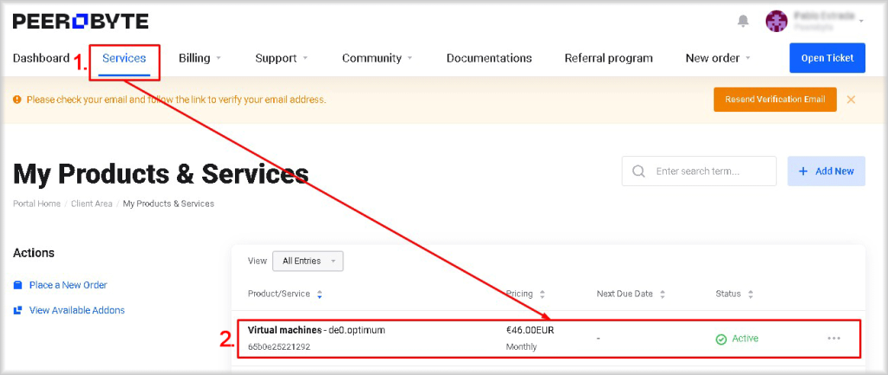This screenshot has height=375, width=888.
Task: Sort by Product/Service column arrows
Action: pos(319,294)
